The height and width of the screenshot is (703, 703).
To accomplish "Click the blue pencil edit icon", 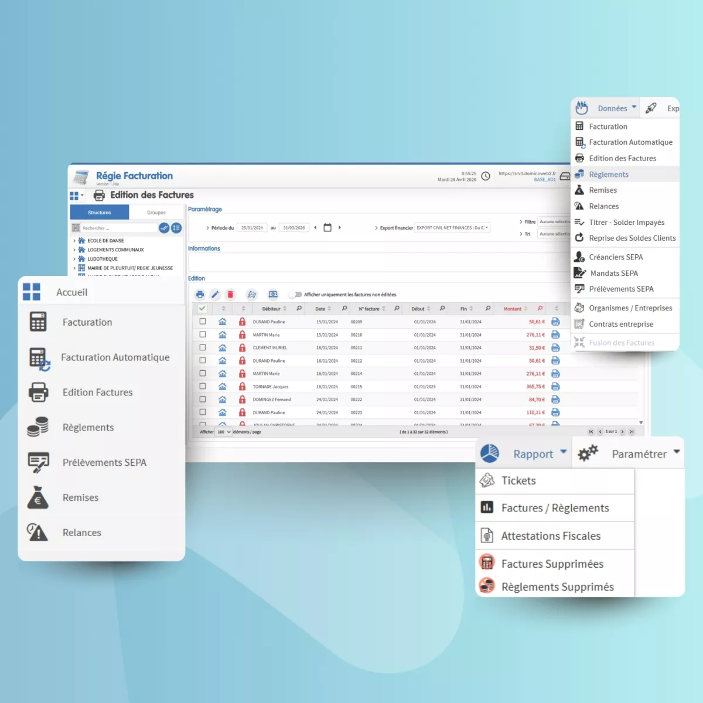I will [x=215, y=295].
